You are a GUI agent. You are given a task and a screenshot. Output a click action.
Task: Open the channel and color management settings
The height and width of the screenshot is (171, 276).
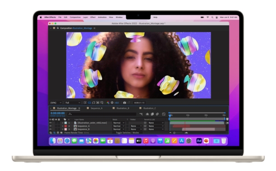(108, 103)
